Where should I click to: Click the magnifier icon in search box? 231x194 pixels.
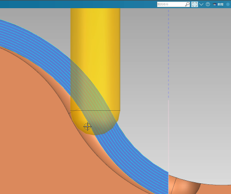[187, 4]
